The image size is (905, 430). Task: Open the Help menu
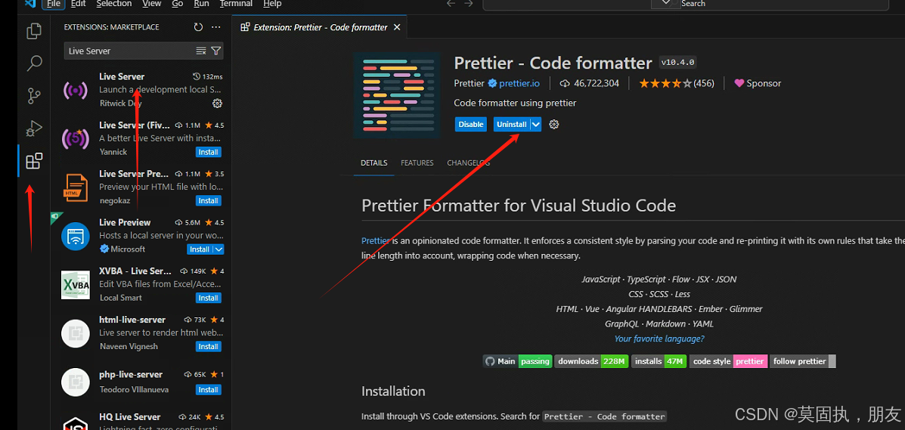pos(272,4)
